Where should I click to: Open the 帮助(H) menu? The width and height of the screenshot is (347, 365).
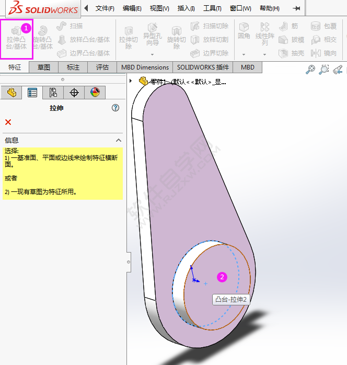[270, 8]
